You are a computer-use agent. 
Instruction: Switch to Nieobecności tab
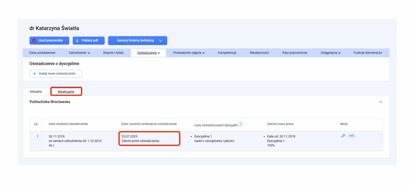point(259,53)
